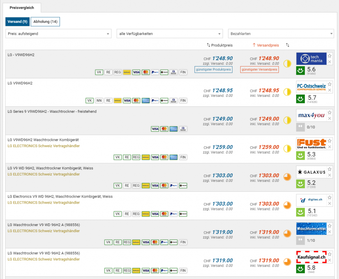The image size is (339, 279).
Task: Remove PC-Ostschweiz offer with its X icon
Action: [329, 90]
